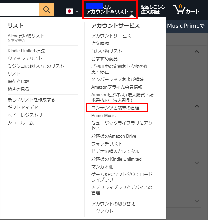
Task: Open お客様の Kindle Unlimited
Action: 117,159
